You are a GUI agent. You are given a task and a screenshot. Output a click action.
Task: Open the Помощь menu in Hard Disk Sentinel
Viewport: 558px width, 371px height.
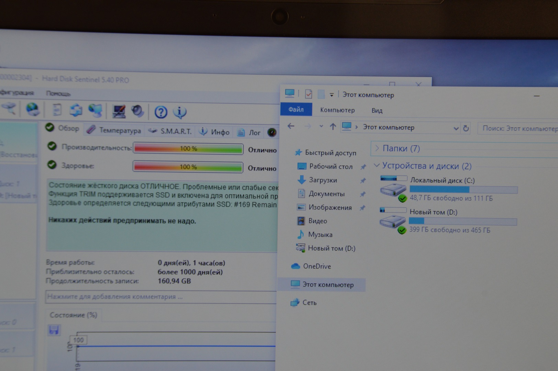[x=58, y=93]
